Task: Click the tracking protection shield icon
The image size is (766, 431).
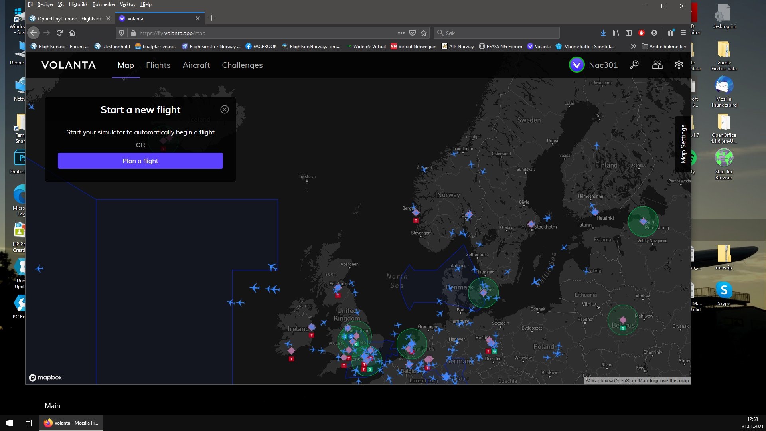Action: [122, 33]
